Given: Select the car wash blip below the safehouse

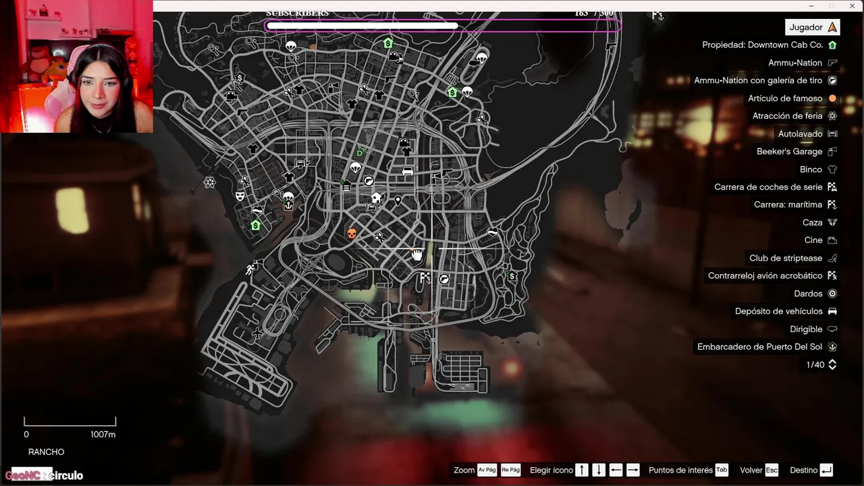Looking at the screenshot, I should click(x=371, y=209).
